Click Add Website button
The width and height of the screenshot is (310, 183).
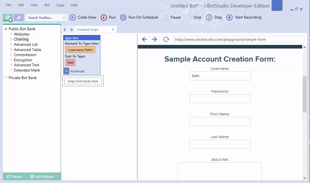(x=42, y=177)
